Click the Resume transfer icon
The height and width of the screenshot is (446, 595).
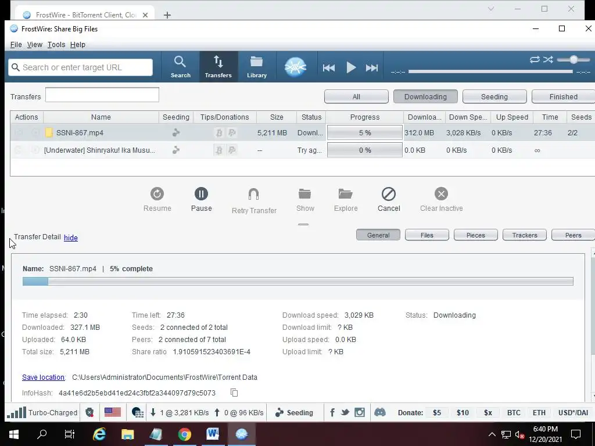point(157,194)
